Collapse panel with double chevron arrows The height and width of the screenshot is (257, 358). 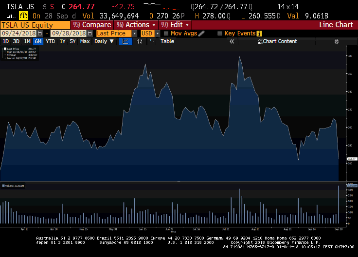[x=232, y=41]
